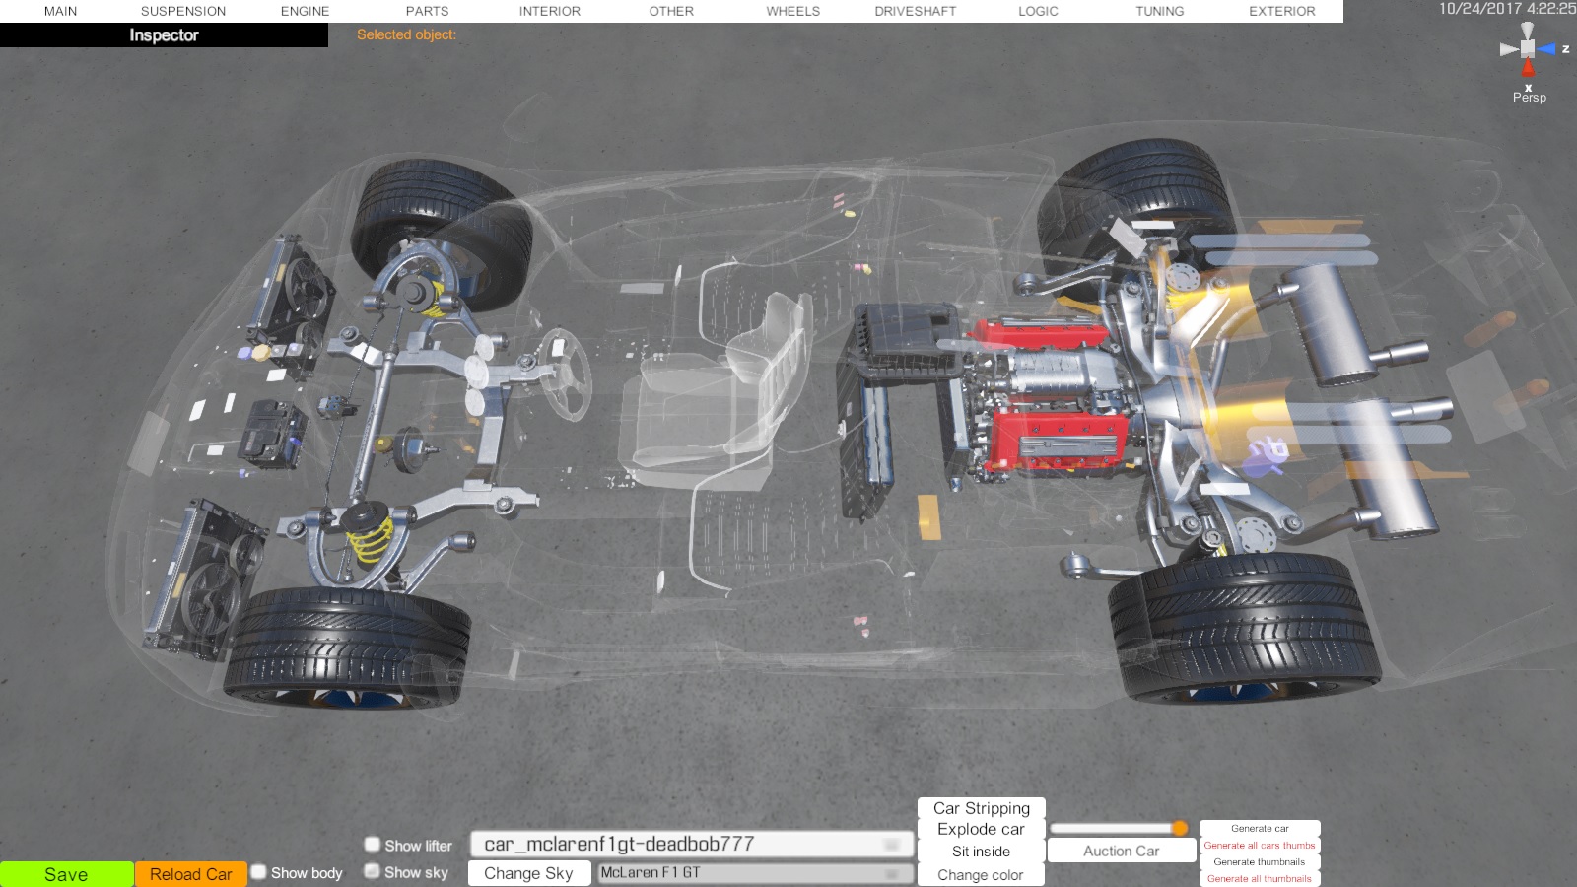Image resolution: width=1577 pixels, height=887 pixels.
Task: Go to the TUNING tab
Action: point(1159,11)
